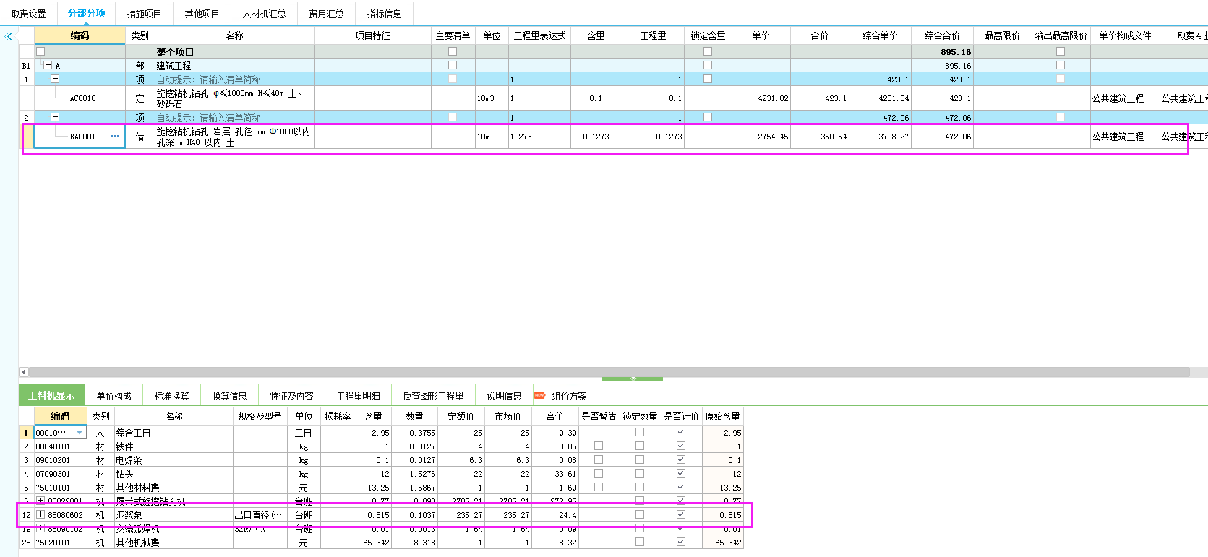Toggle 是否暂估 checkbox for 铁件 row

click(599, 446)
